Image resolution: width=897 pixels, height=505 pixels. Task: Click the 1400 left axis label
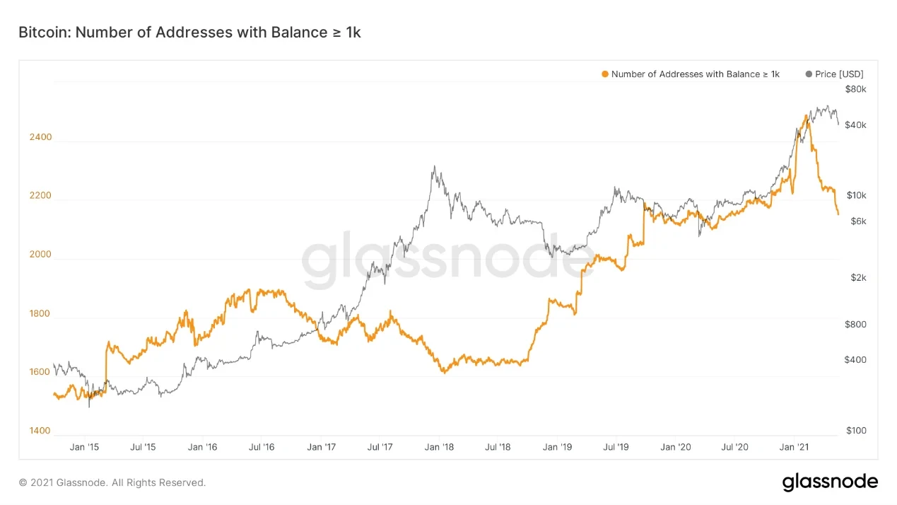pyautogui.click(x=40, y=431)
